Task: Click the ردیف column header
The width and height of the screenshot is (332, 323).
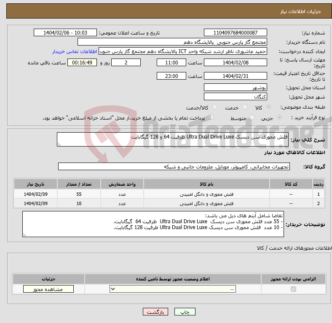Action: tap(318, 184)
